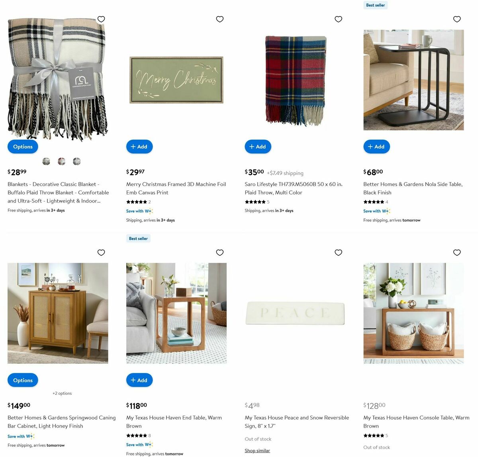Viewport: 478px width, 457px height.
Task: Choose the middle reddish blanket swatch
Action: point(61,161)
